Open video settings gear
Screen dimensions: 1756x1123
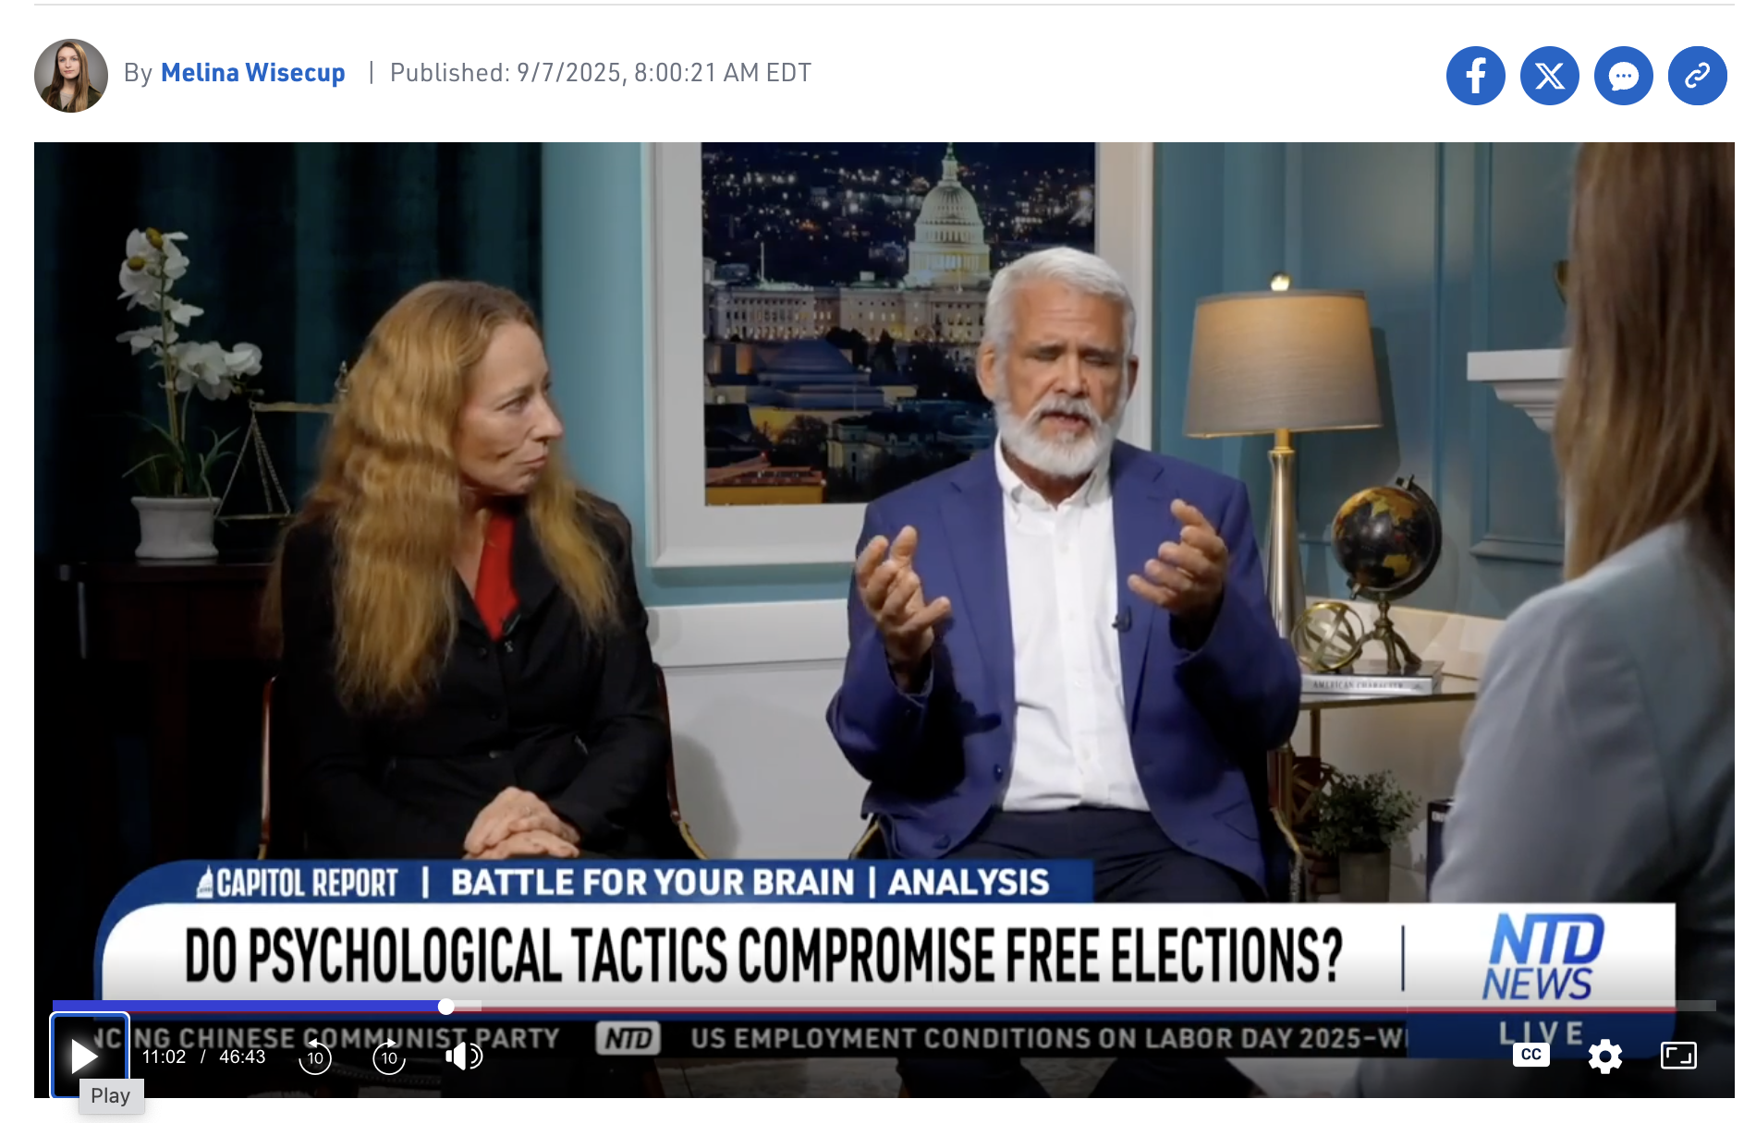pos(1605,1056)
